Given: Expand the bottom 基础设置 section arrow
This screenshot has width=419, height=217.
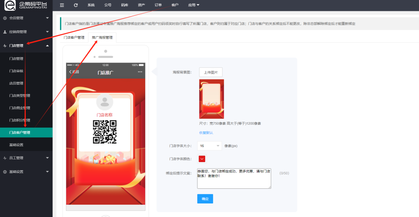Looking at the screenshot, I should pos(47,172).
